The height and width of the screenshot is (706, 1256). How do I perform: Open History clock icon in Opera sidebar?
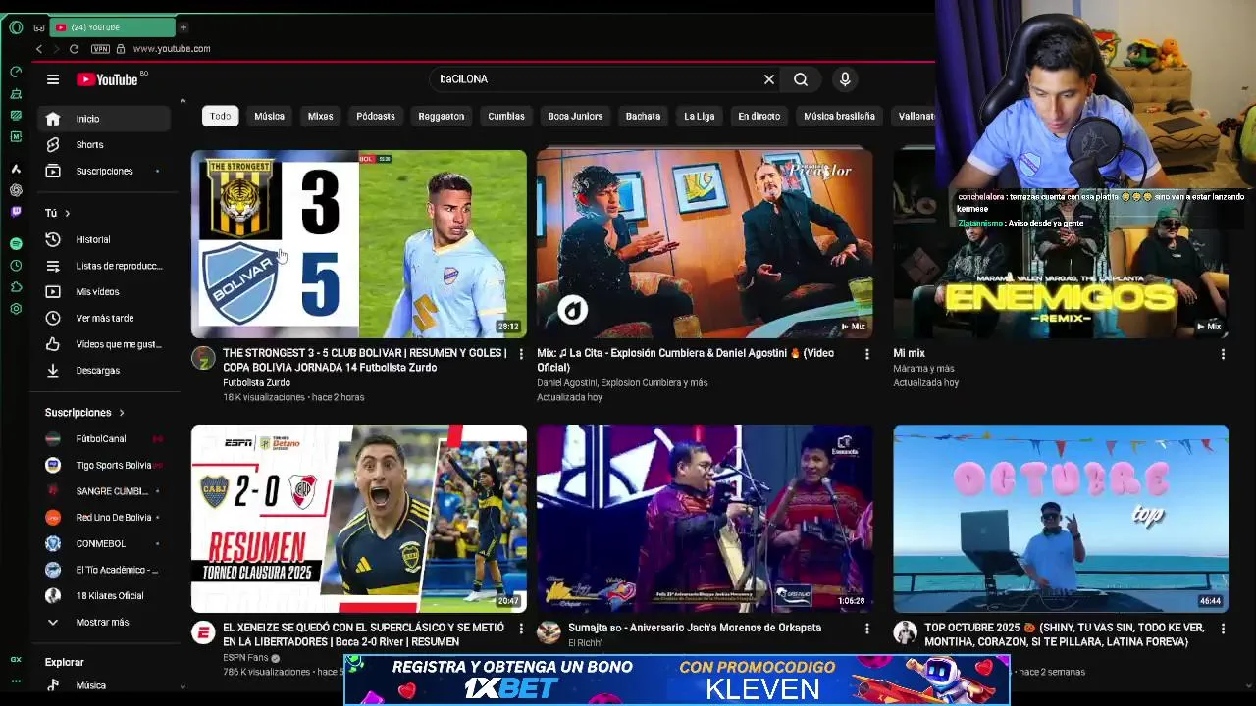pos(16,266)
